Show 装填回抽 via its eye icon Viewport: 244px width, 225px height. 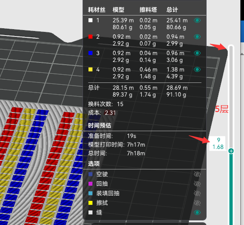click(x=197, y=194)
